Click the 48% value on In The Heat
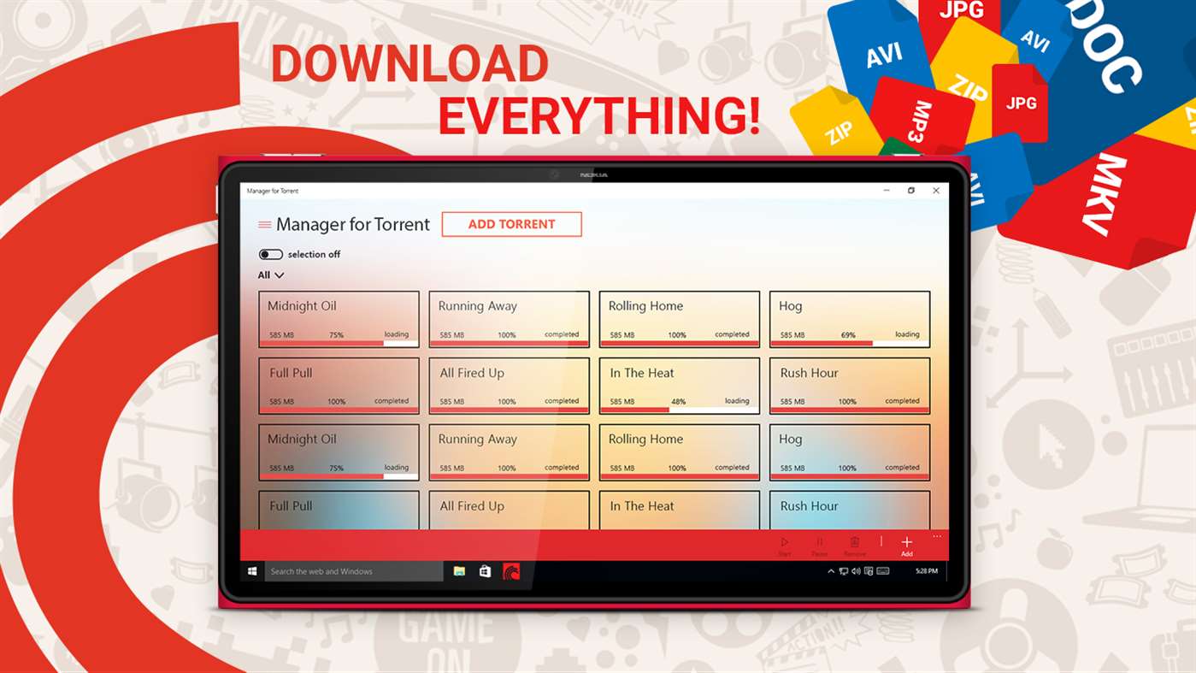The height and width of the screenshot is (673, 1196). coord(678,401)
